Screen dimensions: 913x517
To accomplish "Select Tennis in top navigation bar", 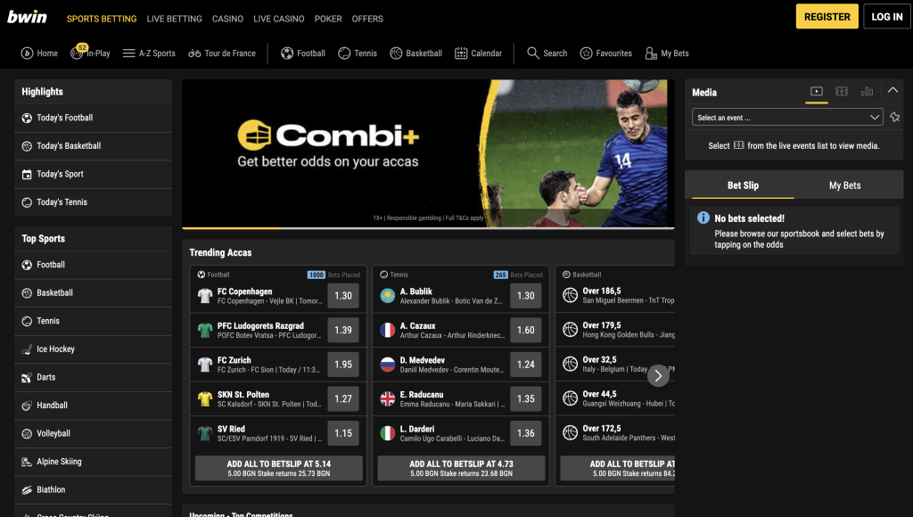I will click(x=358, y=53).
